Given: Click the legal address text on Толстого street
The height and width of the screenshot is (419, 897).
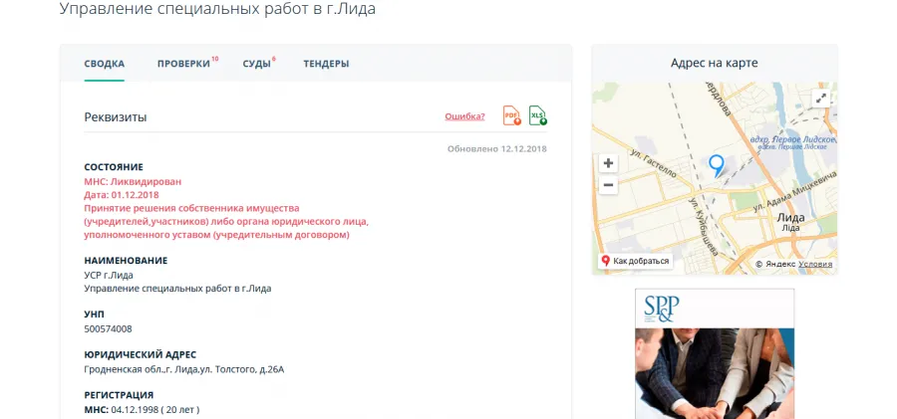Looking at the screenshot, I should (184, 369).
